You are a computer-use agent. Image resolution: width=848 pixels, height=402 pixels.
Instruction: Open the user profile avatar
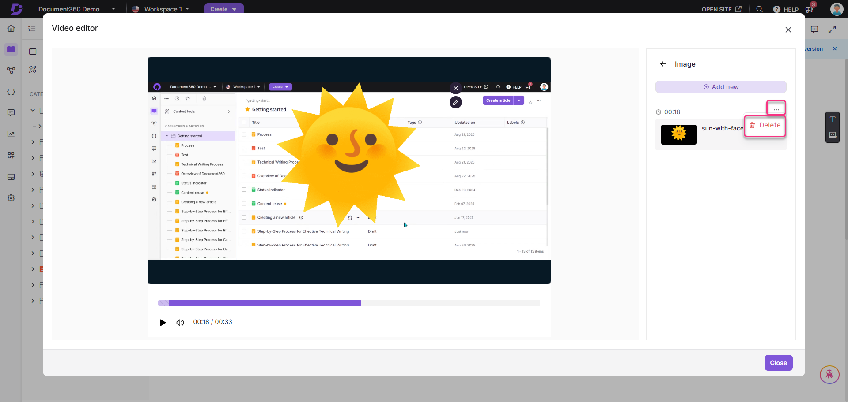(x=837, y=9)
